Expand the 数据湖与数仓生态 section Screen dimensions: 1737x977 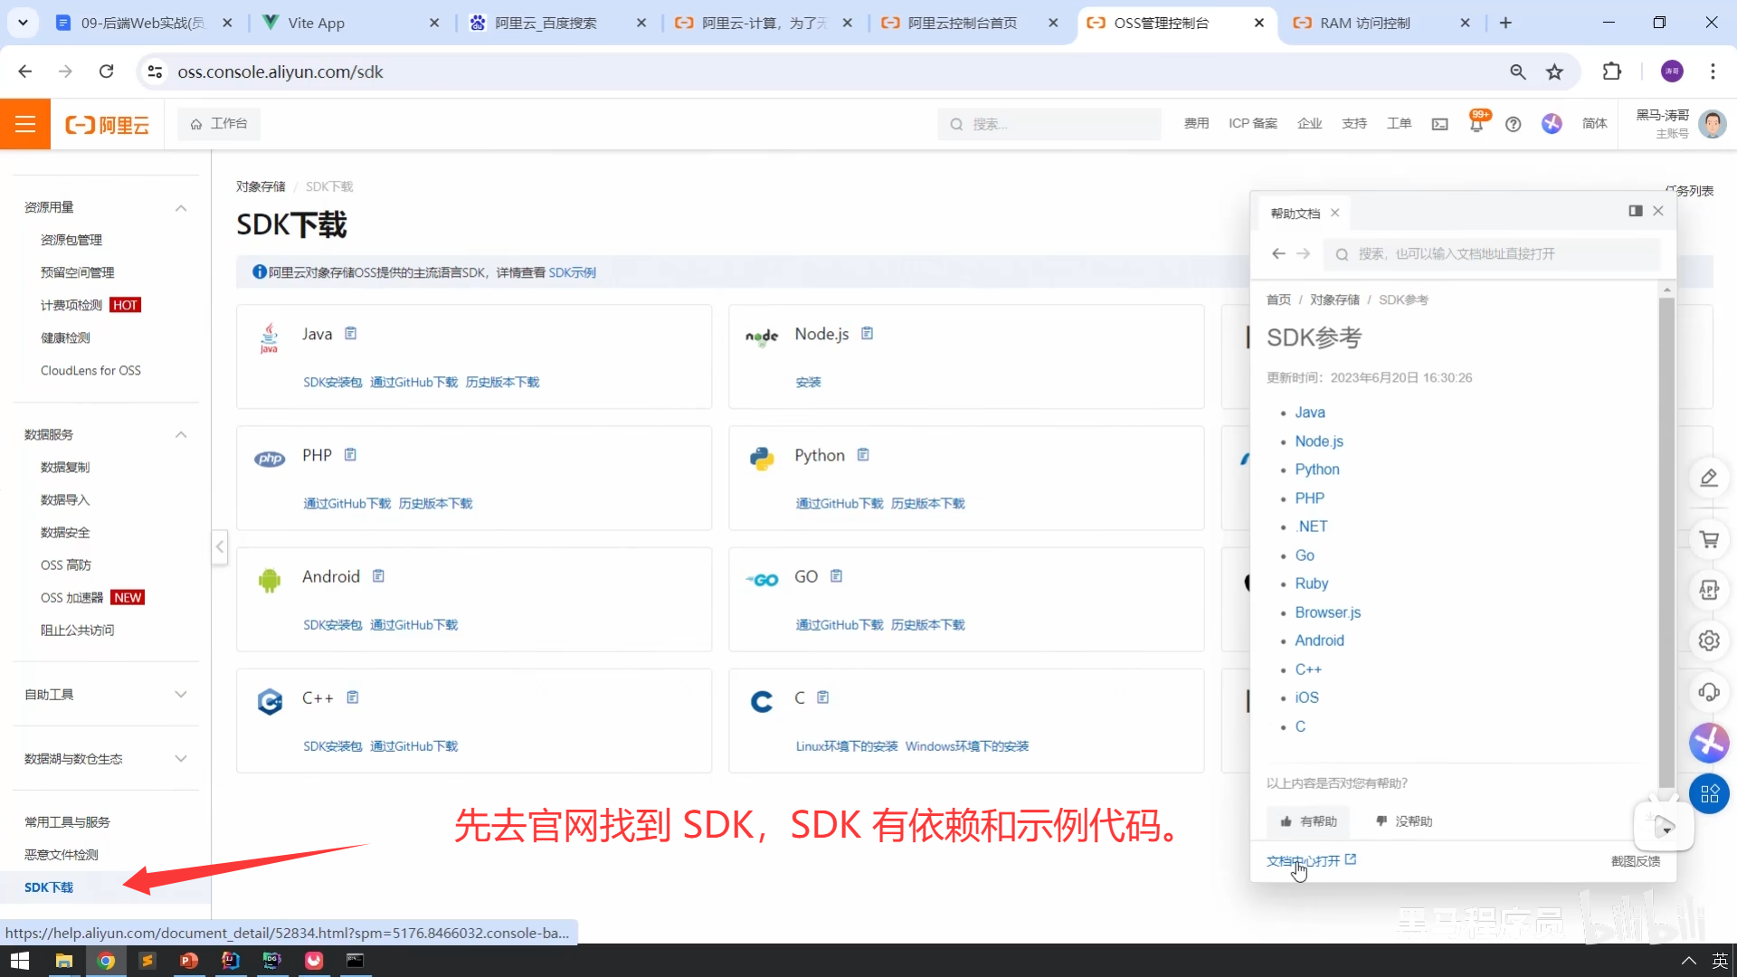[x=181, y=759]
